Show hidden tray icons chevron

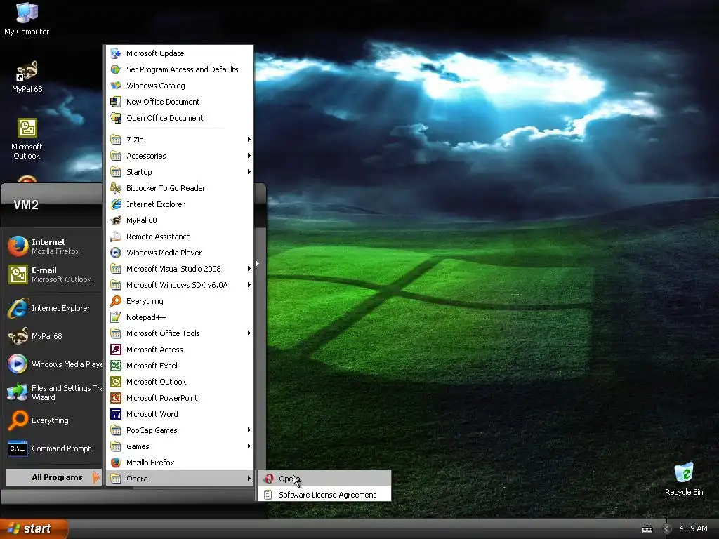click(x=667, y=528)
